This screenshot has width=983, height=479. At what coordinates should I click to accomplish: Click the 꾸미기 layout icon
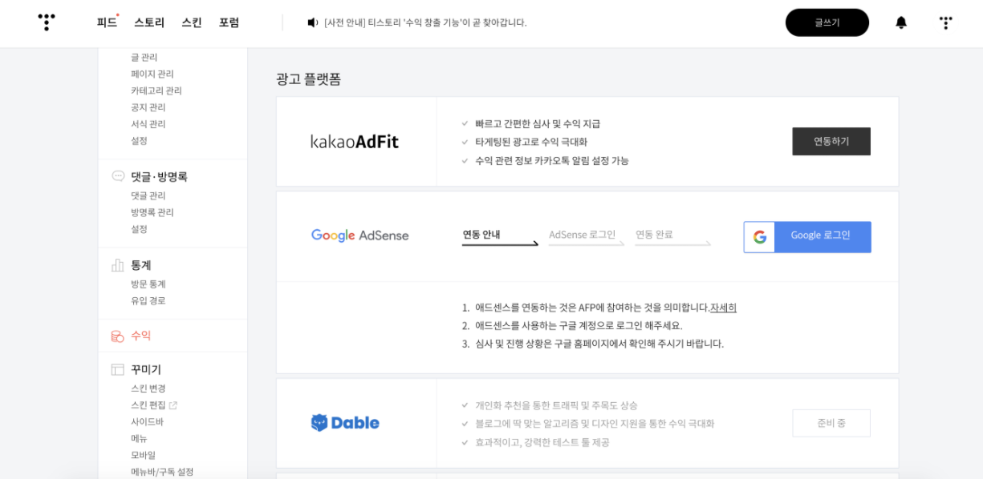[118, 369]
